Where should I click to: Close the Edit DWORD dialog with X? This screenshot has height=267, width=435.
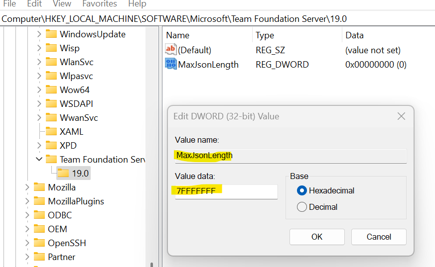pos(401,116)
